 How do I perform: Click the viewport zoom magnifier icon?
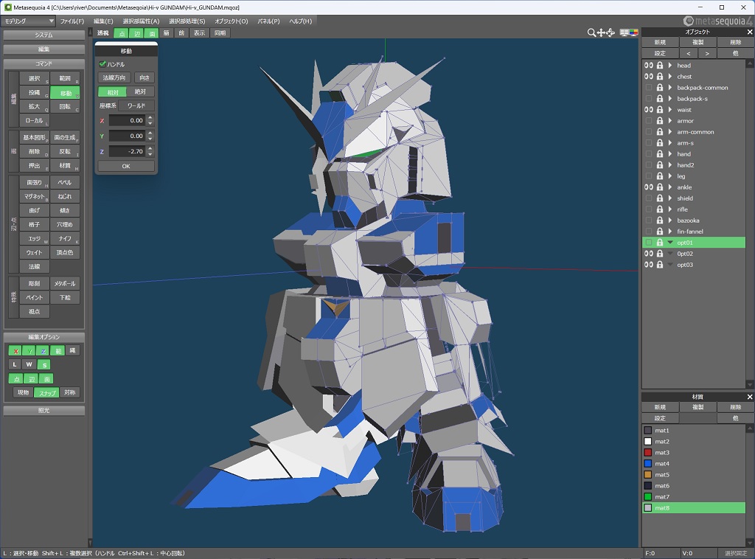(x=591, y=32)
